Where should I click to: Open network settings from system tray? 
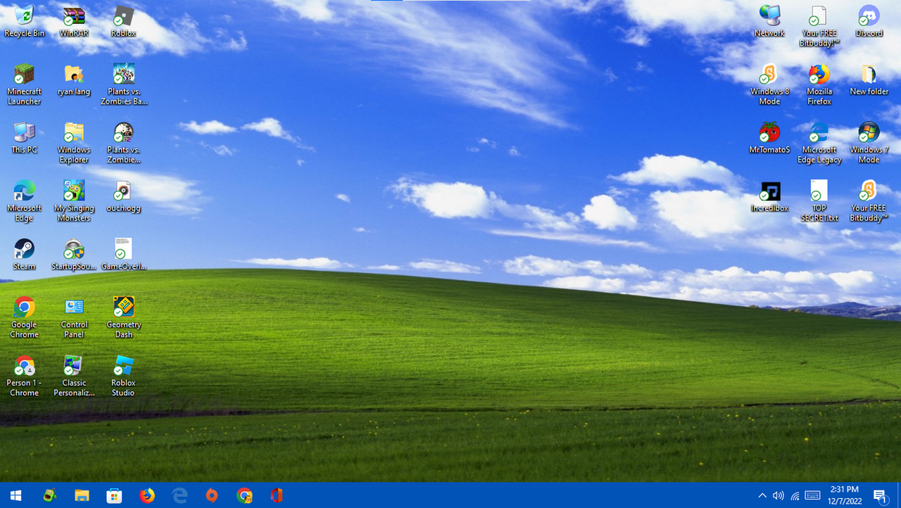[x=795, y=495]
